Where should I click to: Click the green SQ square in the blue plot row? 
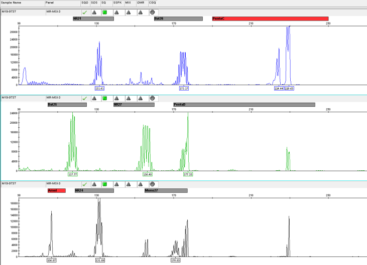click(104, 12)
